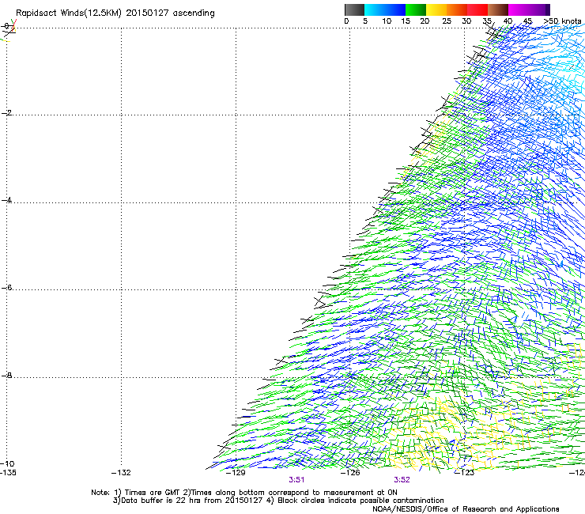Screen dimensions: 585x514
Task: Click the '-123' longitude axis label
Action: point(465,473)
